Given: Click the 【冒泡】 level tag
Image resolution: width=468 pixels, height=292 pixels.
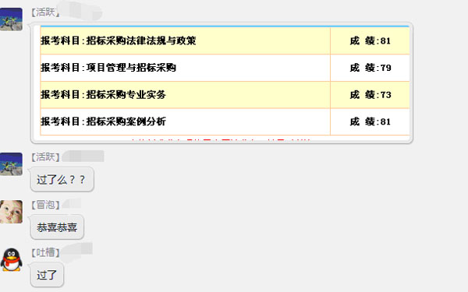Looking at the screenshot, I should coord(45,205).
